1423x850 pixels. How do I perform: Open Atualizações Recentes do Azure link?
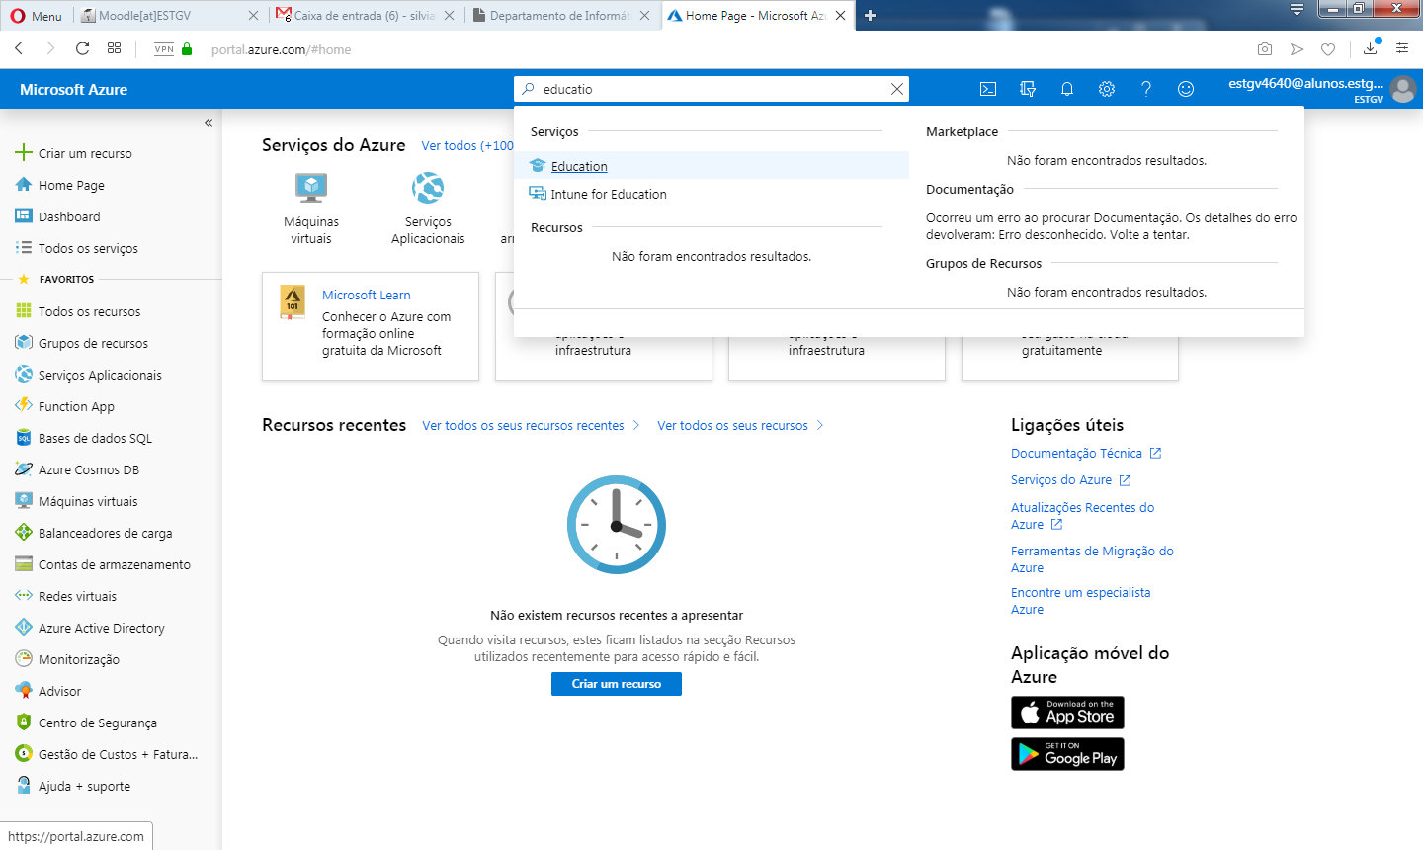pos(1082,516)
